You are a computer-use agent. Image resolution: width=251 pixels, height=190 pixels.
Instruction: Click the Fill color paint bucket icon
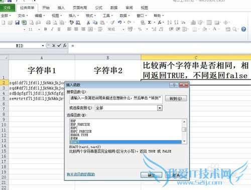(x=204, y=29)
